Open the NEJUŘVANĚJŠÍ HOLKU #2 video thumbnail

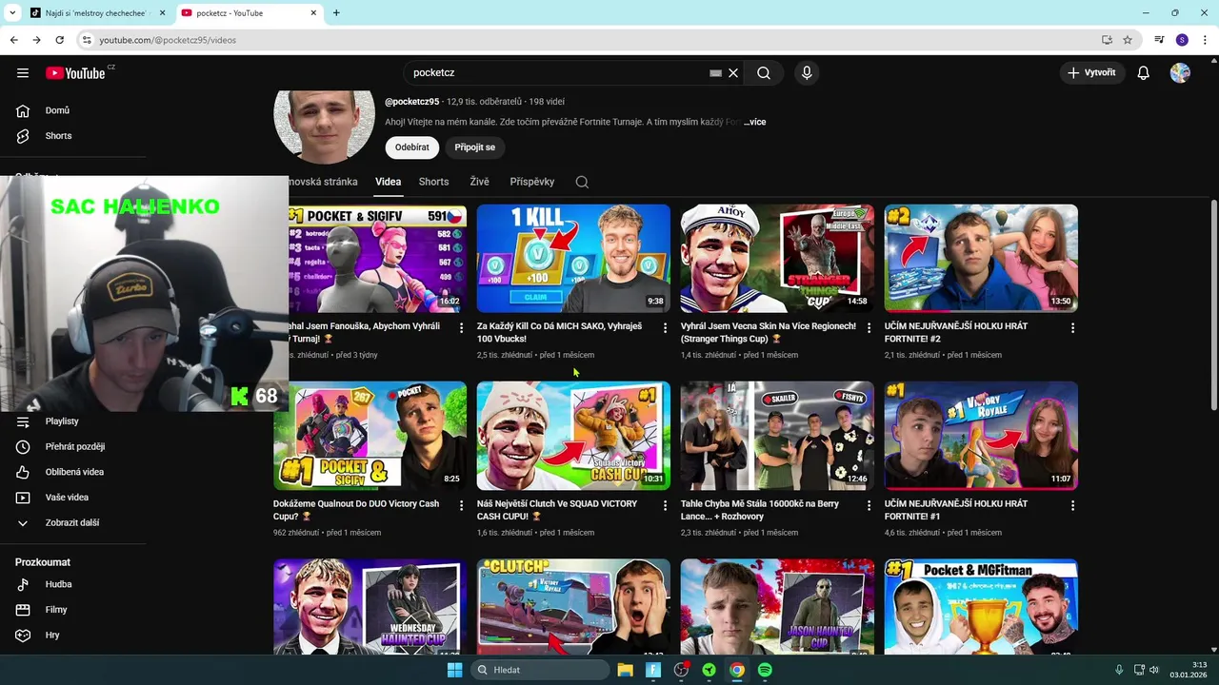coord(981,258)
